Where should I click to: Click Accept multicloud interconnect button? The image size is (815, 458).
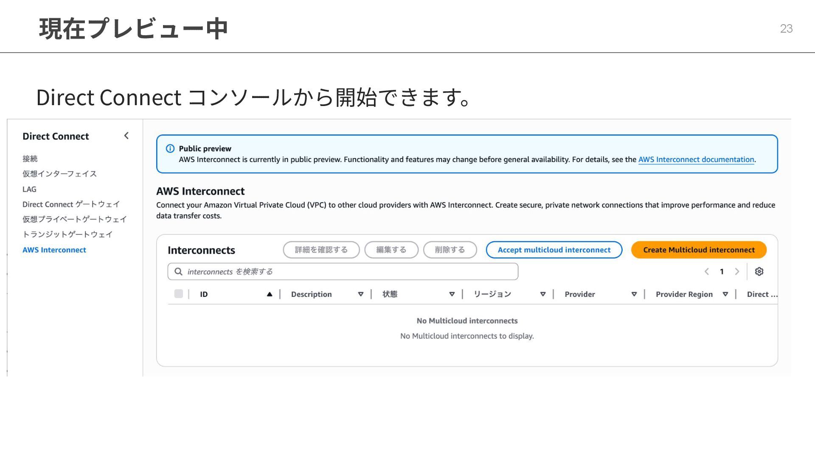[554, 250]
